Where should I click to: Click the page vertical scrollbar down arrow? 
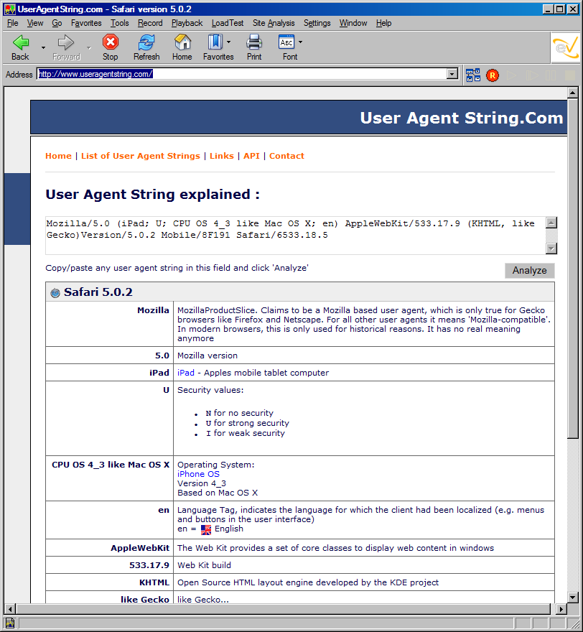coord(572,598)
